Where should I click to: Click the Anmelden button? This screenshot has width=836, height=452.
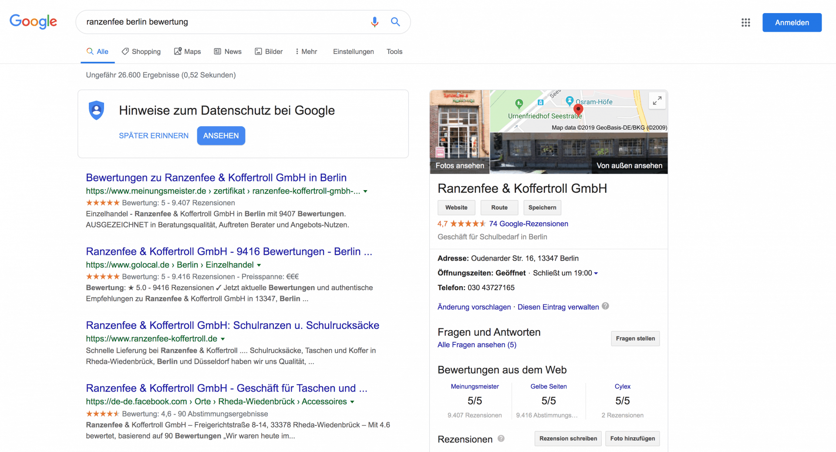792,23
